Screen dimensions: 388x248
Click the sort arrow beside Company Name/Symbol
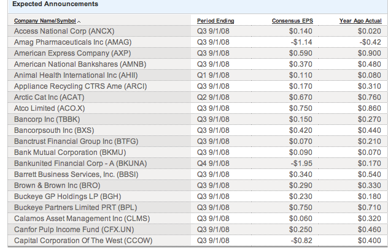(x=80, y=21)
